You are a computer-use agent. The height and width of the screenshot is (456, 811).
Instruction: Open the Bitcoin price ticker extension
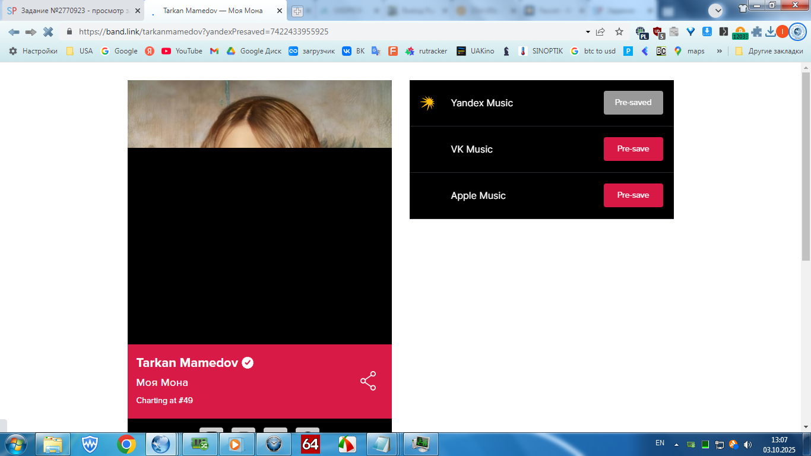740,33
